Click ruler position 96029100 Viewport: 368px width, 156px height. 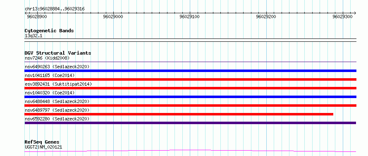coord(190,17)
